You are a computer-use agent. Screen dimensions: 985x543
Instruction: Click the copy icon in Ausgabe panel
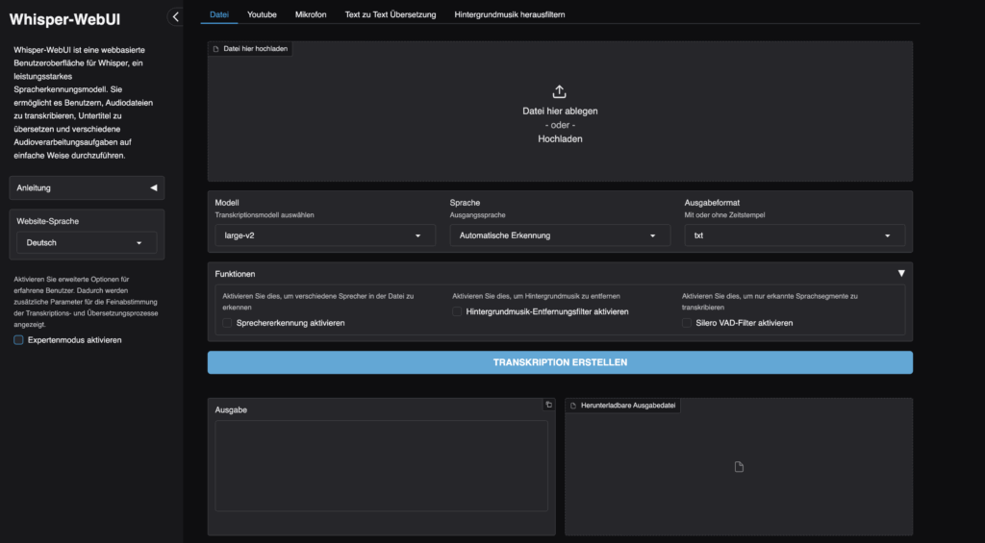click(548, 406)
